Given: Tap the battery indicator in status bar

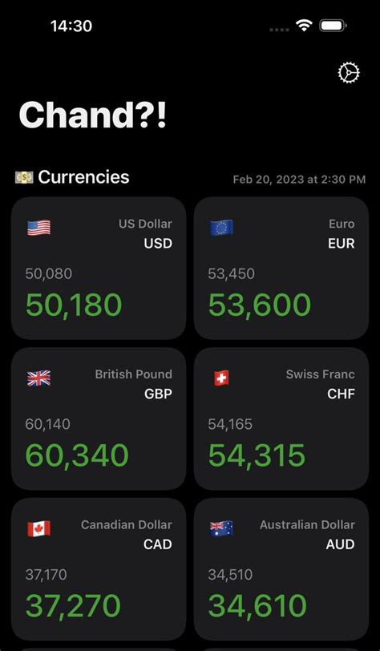Looking at the screenshot, I should [x=333, y=26].
